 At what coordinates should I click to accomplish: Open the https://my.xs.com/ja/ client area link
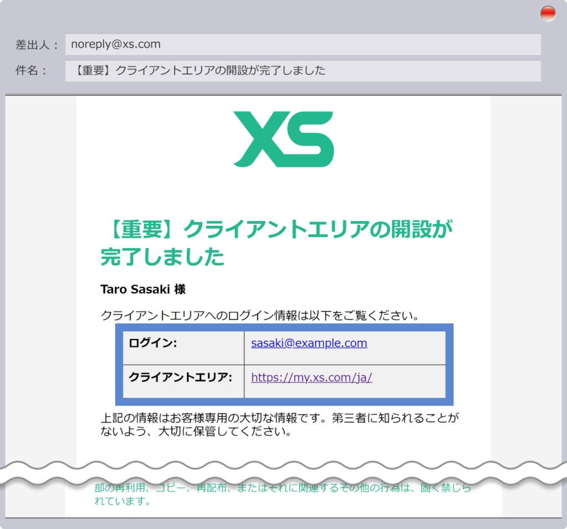pyautogui.click(x=312, y=378)
